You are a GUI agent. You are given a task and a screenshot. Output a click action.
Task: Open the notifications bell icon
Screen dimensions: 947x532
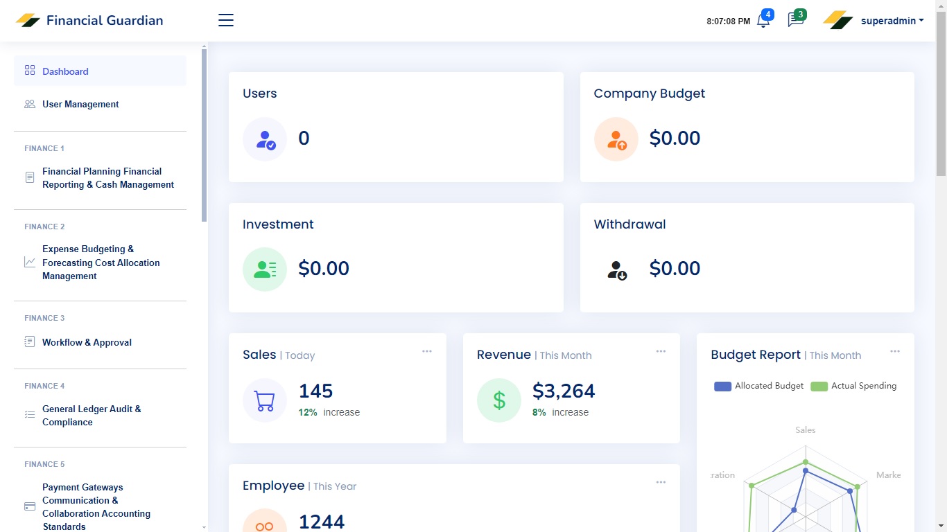coord(763,21)
